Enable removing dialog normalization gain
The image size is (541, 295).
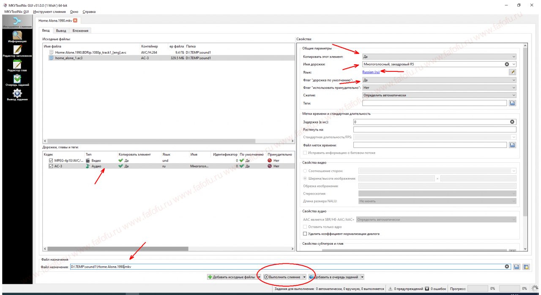click(306, 234)
